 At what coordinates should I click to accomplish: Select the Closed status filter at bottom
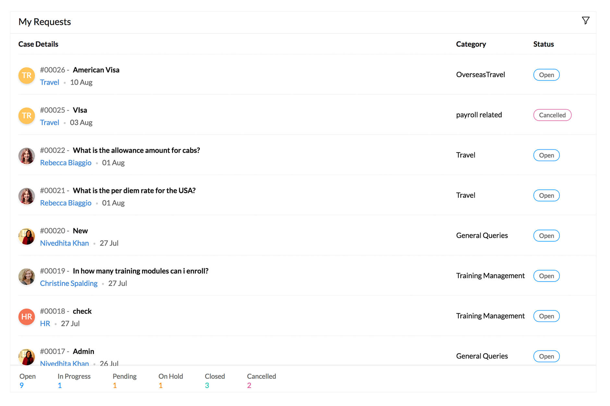(x=214, y=380)
